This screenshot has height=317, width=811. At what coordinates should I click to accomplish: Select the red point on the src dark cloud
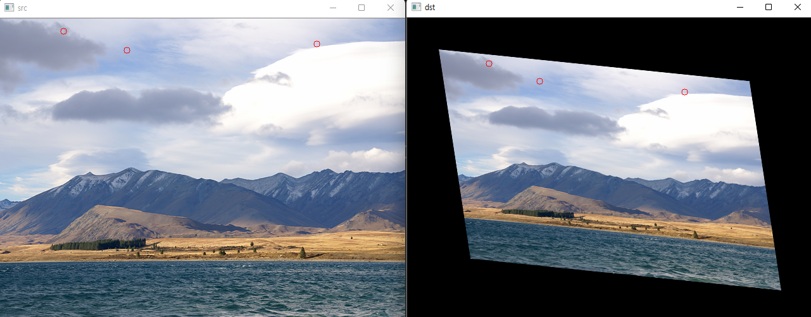click(x=63, y=31)
